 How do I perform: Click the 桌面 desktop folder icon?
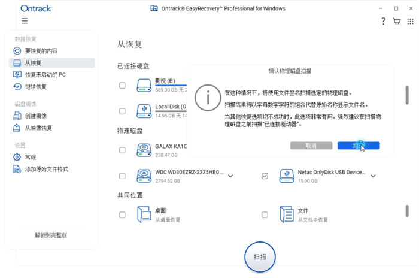point(144,214)
